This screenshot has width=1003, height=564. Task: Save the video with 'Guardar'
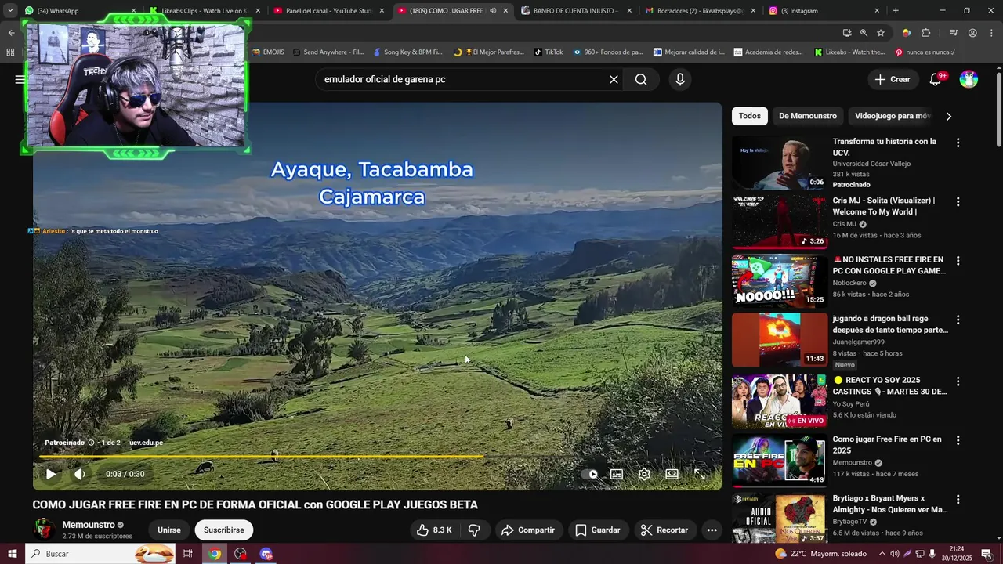click(x=597, y=530)
